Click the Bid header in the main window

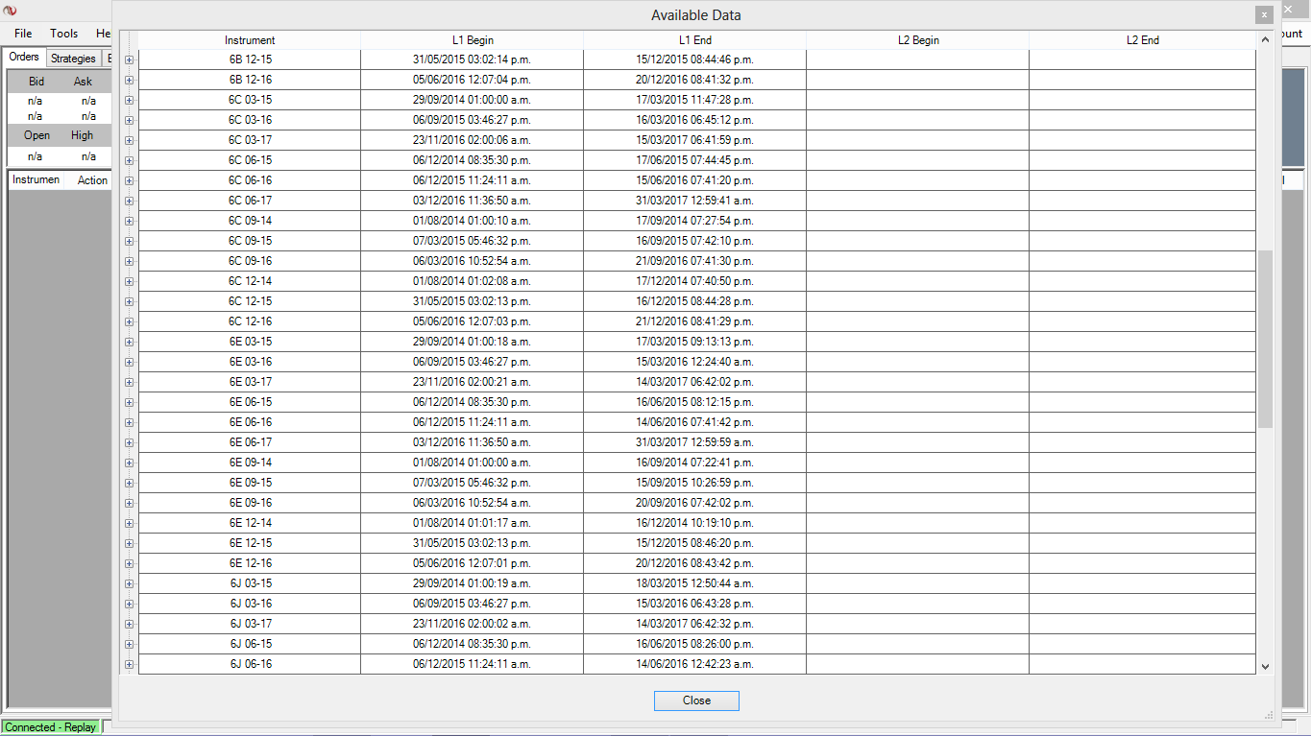point(36,82)
